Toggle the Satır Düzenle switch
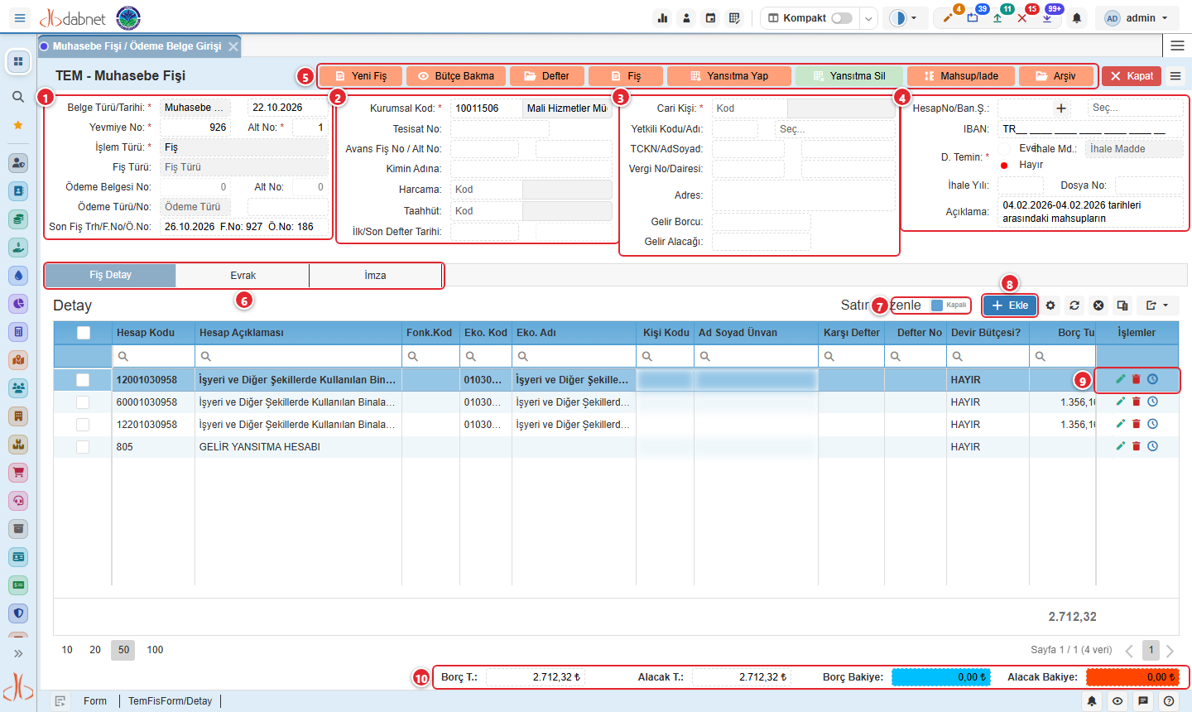 tap(949, 305)
